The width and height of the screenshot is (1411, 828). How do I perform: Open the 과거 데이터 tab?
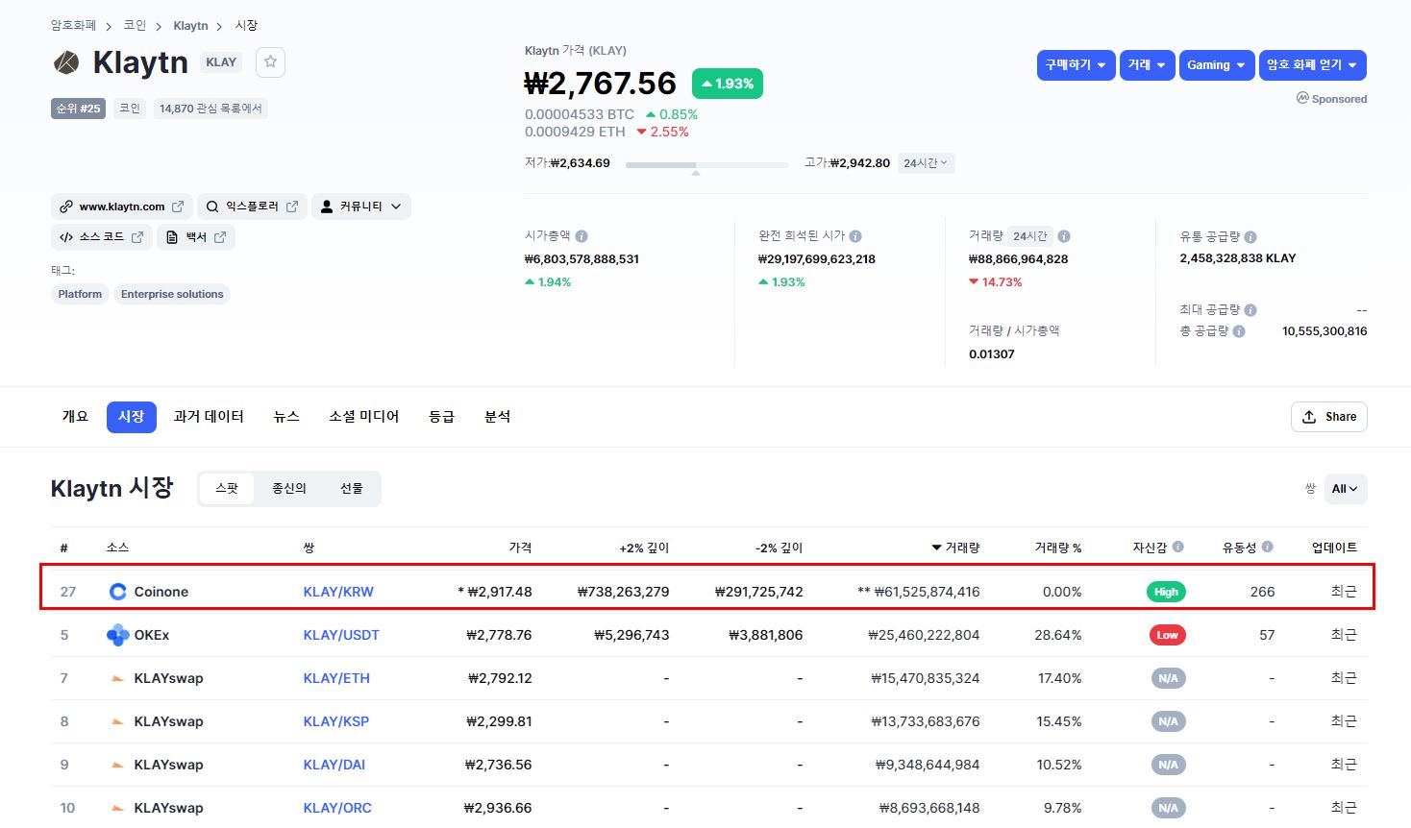(209, 417)
